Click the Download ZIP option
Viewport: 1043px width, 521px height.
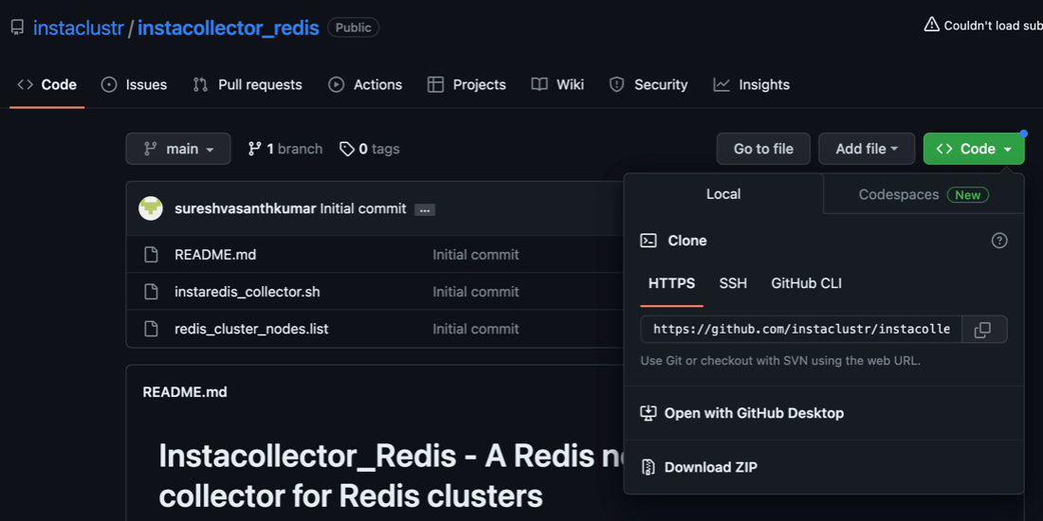[x=823, y=467]
